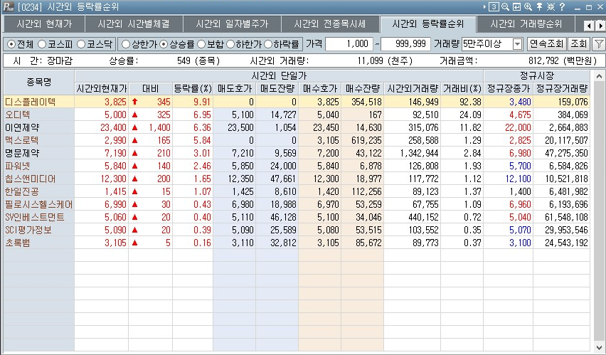Image resolution: width=606 pixels, height=355 pixels.
Task: Select the 필로시스헬스케어 stock name
Action: 38,204
